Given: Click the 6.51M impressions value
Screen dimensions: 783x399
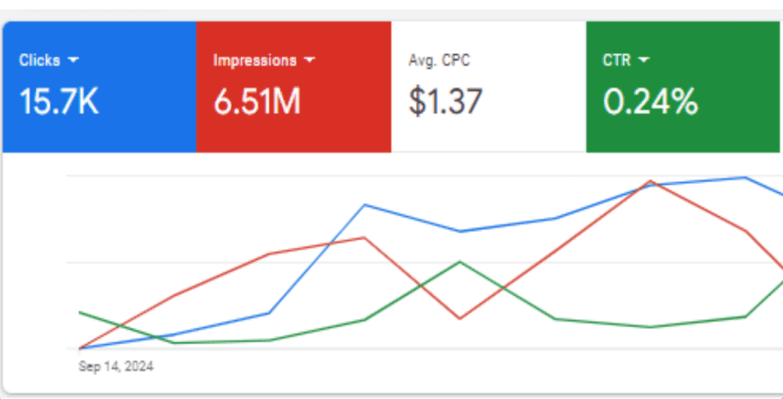Looking at the screenshot, I should pos(257,101).
